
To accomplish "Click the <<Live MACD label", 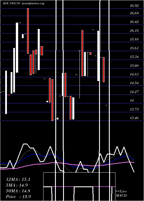I will [121, 193].
